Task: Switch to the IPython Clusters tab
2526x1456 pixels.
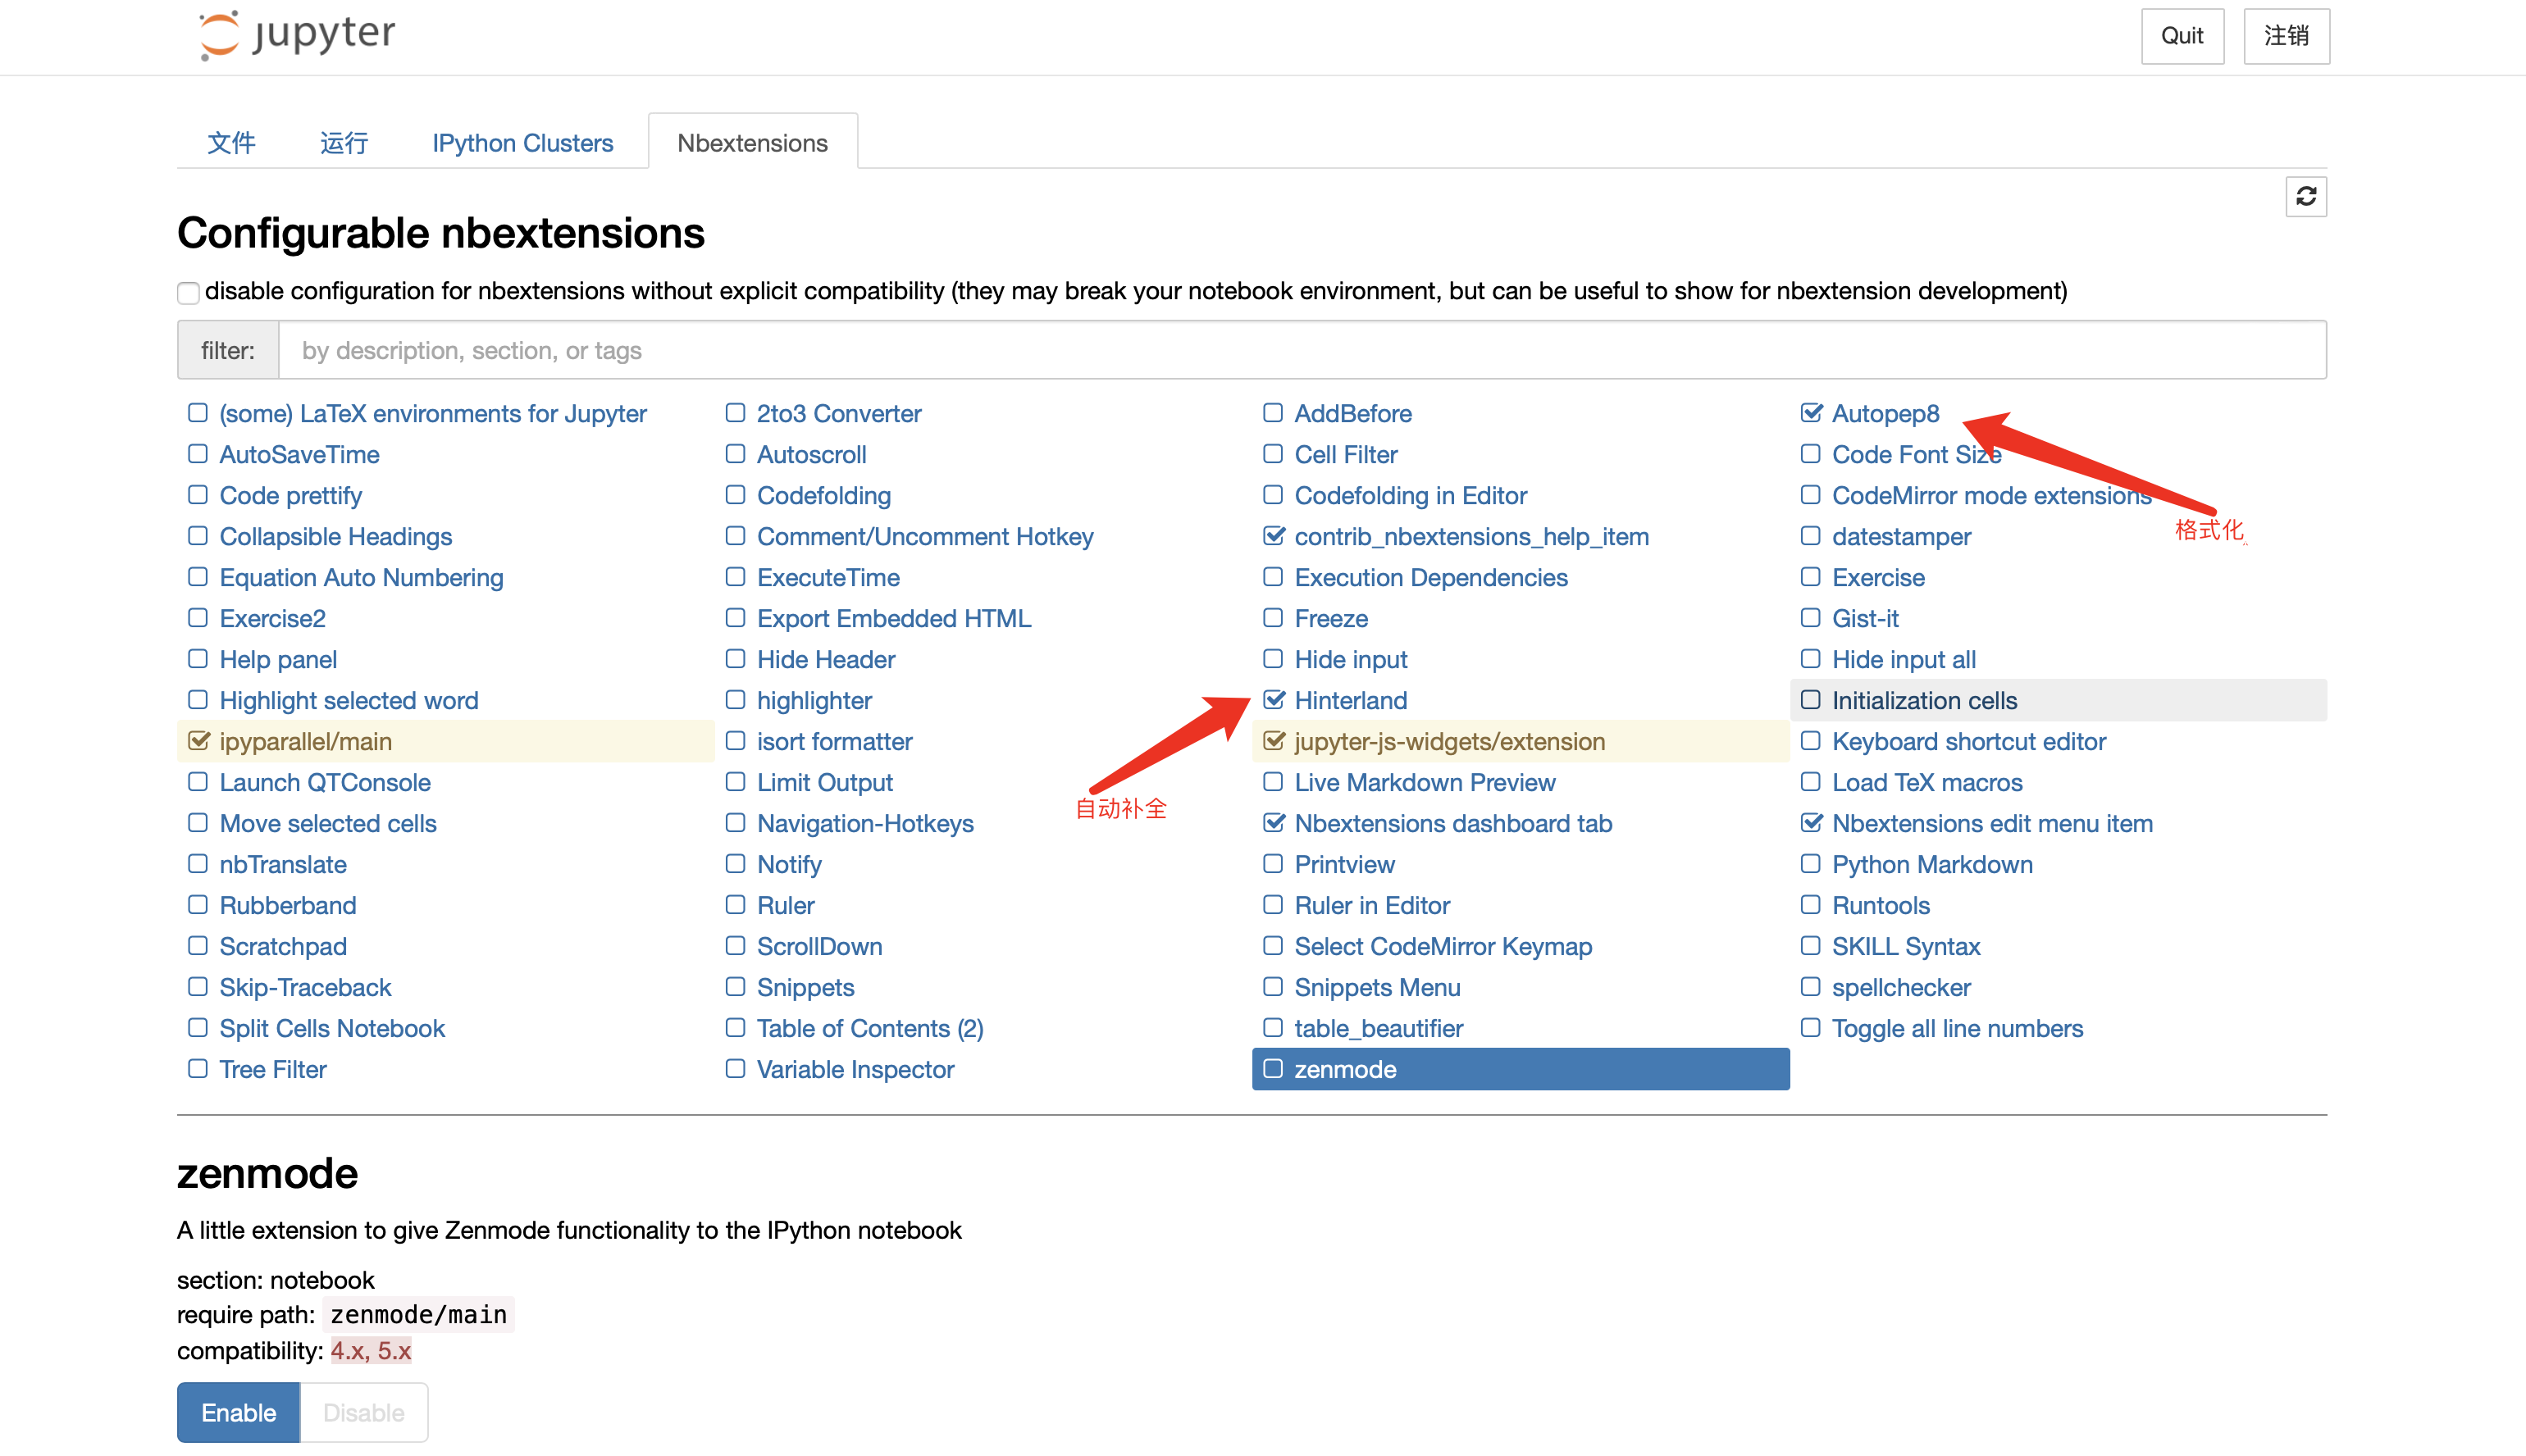Action: point(522,143)
